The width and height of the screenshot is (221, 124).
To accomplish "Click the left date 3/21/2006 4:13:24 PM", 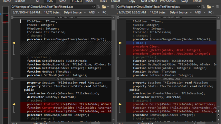I will pyautogui.click(x=26, y=12).
